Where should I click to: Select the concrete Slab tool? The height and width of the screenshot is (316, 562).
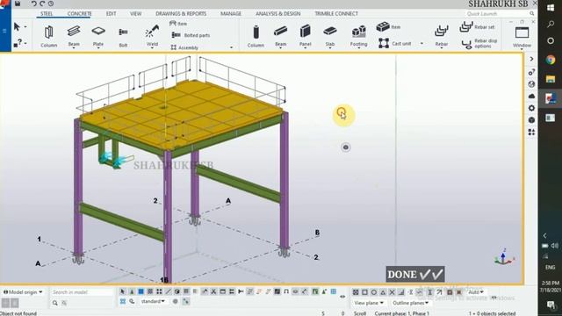click(330, 36)
